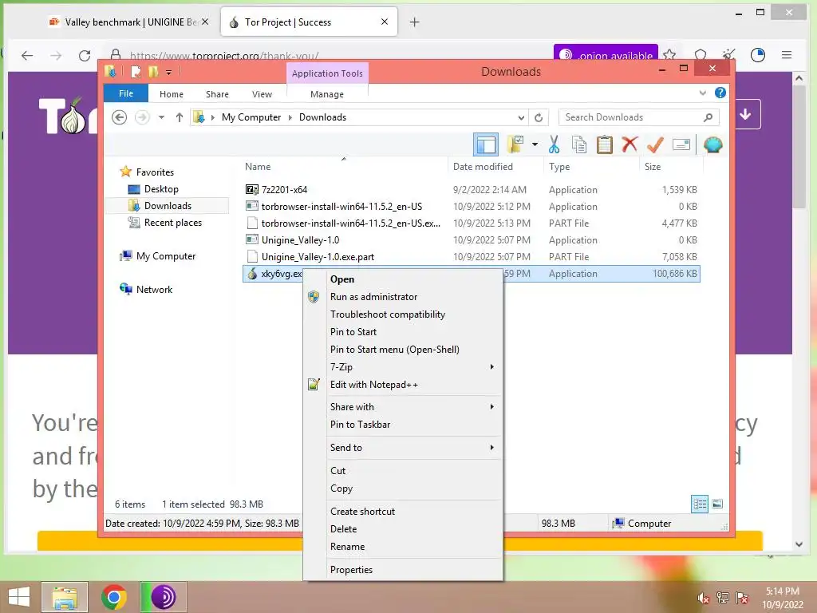
Task: Expand breadcrumb arrow after My Computer
Action: coord(290,117)
